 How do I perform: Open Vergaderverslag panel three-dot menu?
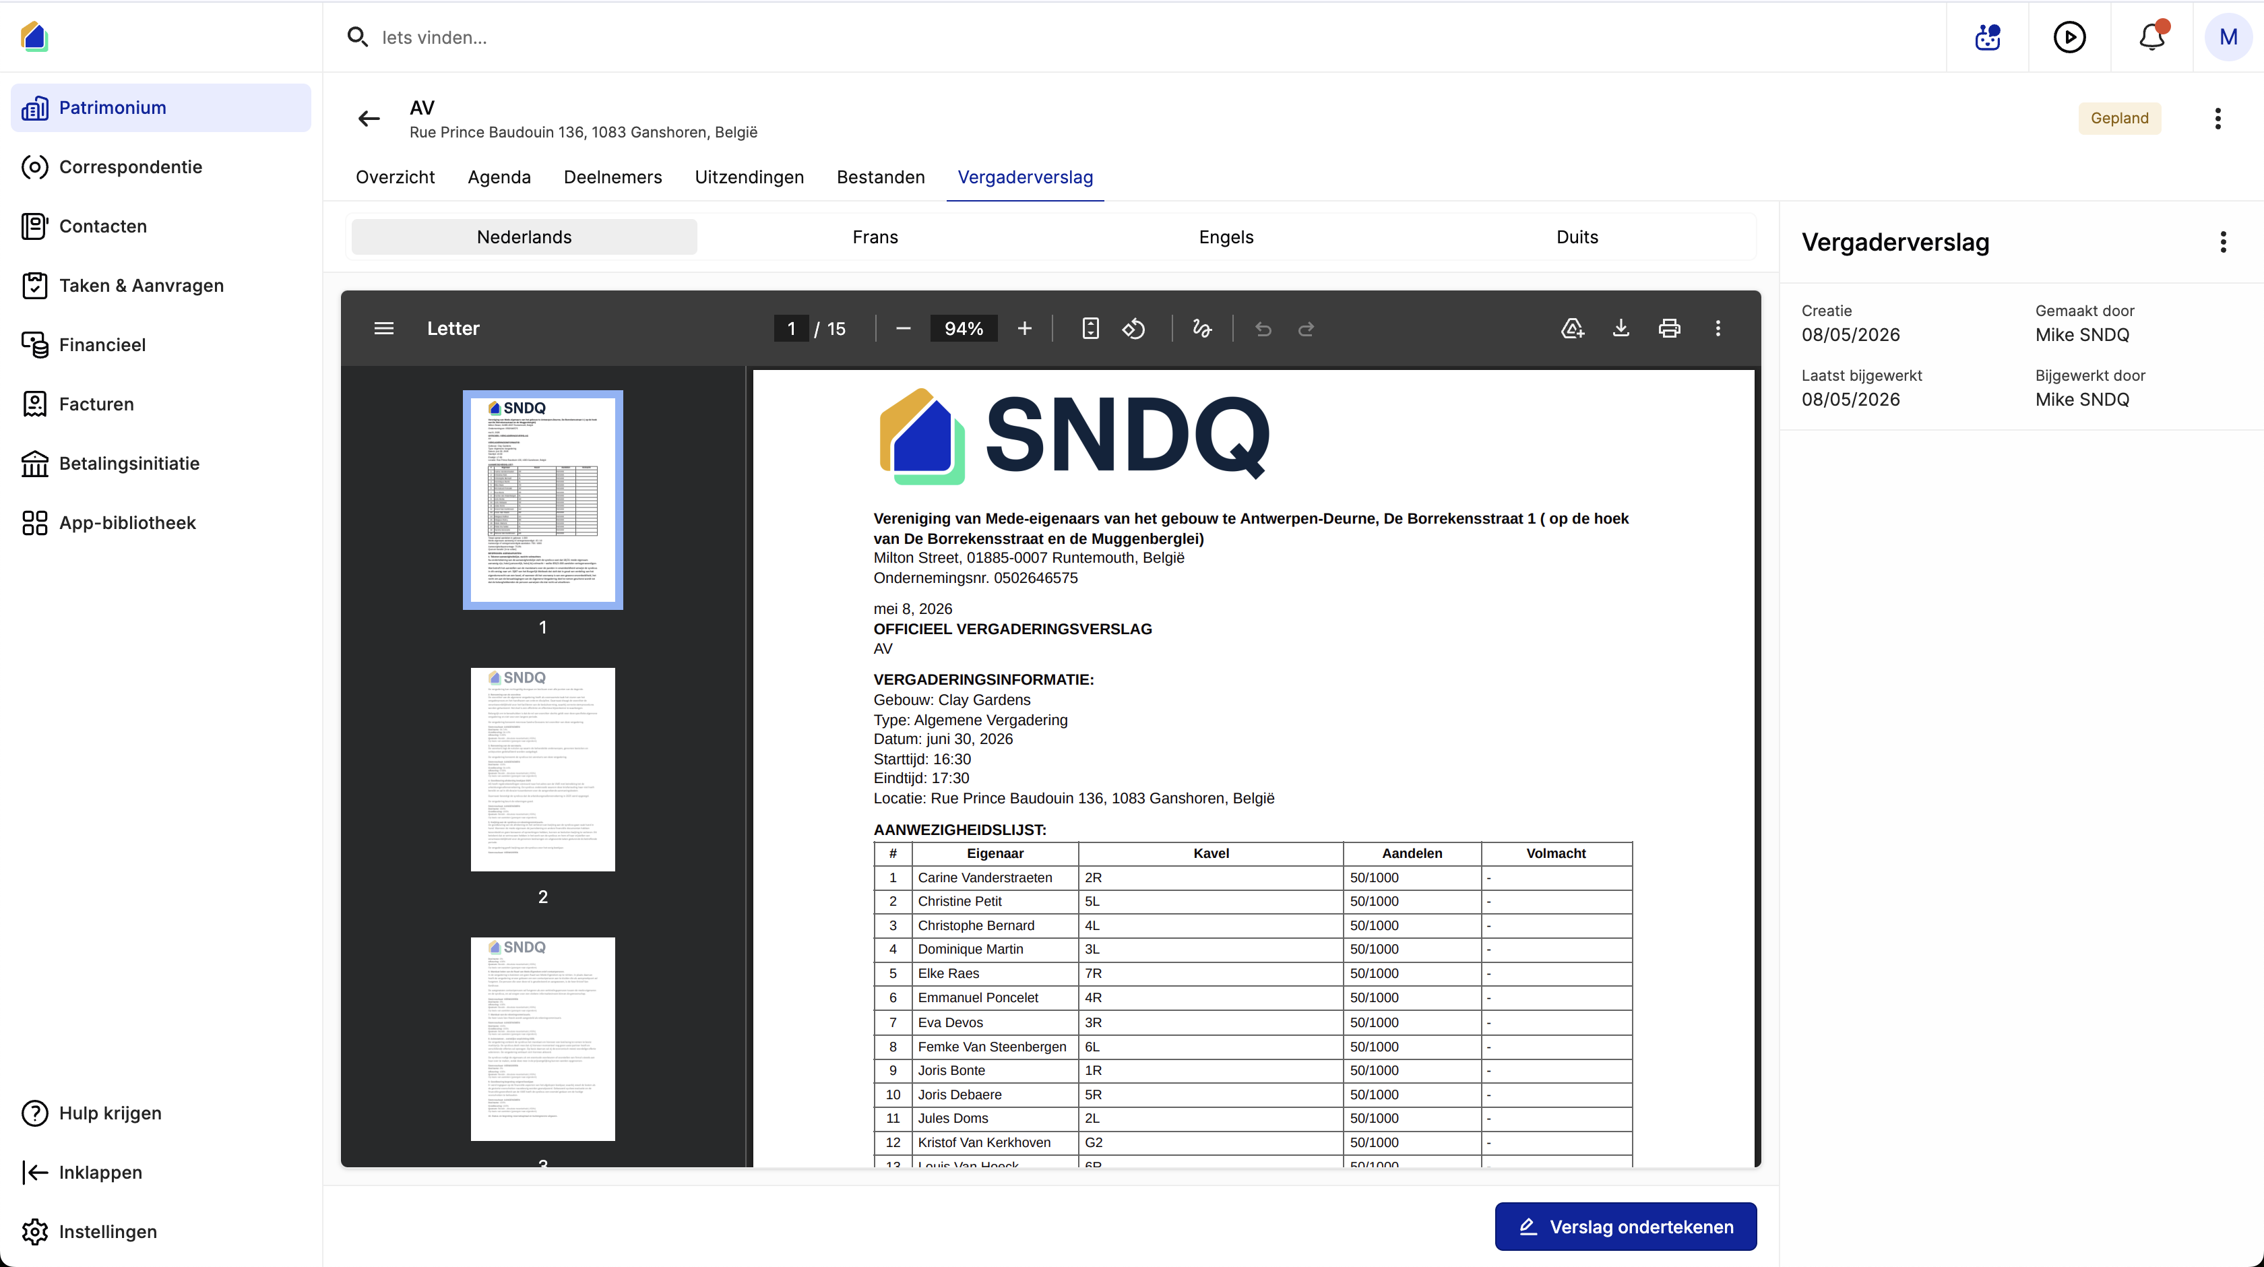tap(2224, 242)
